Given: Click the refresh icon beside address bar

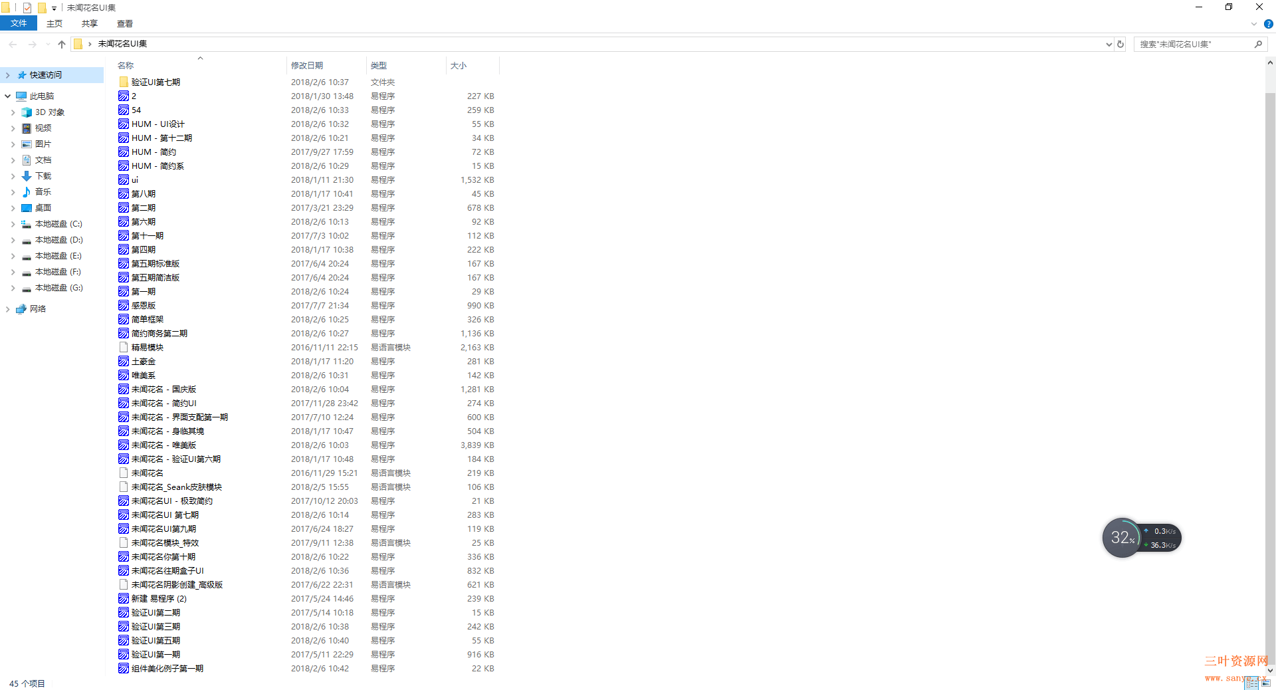Looking at the screenshot, I should (1120, 45).
